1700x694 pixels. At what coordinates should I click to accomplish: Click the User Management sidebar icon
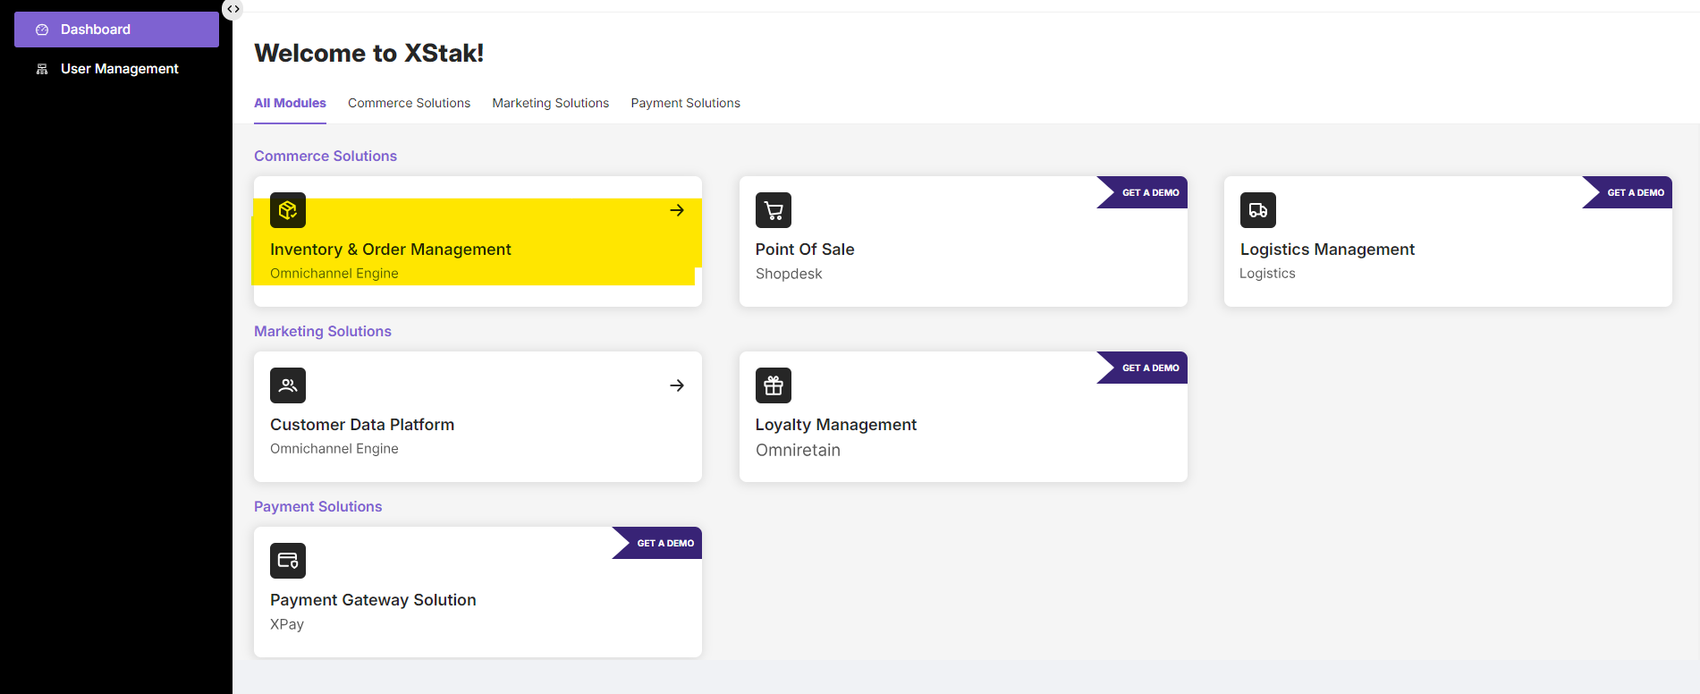[42, 69]
